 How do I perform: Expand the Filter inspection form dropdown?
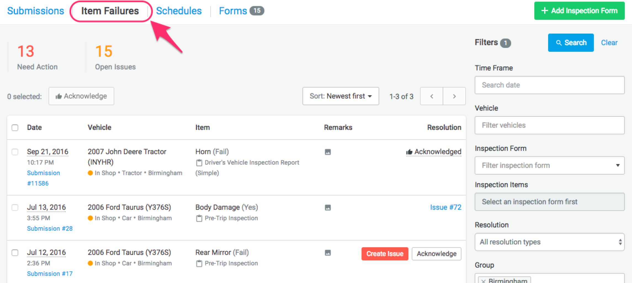tap(549, 165)
